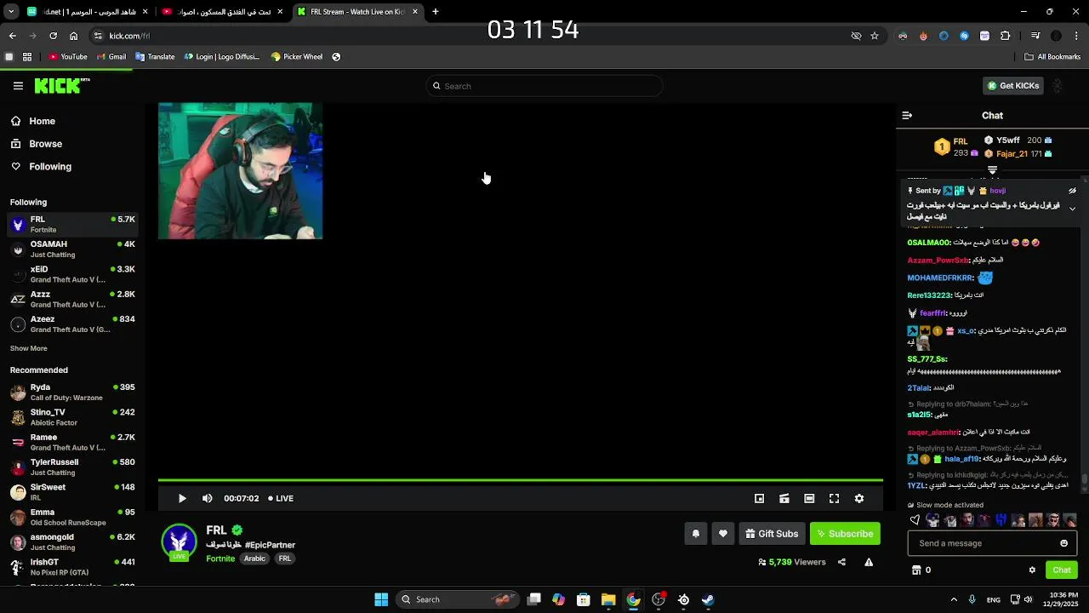1089x613 pixels.
Task: Hide the pinned chat message
Action: pos(1072,191)
